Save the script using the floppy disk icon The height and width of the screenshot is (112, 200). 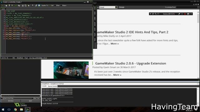[x=9, y=6]
